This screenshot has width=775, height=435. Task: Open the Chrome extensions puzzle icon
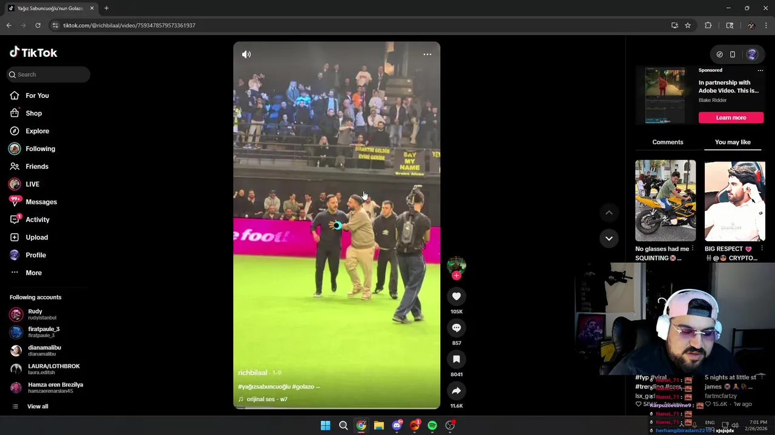tap(708, 25)
